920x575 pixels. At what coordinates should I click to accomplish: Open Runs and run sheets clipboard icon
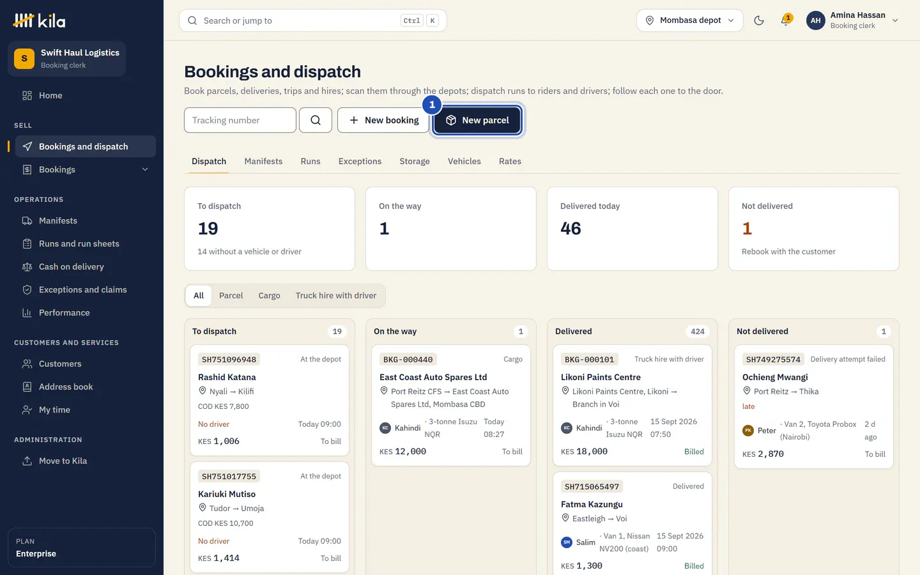27,244
